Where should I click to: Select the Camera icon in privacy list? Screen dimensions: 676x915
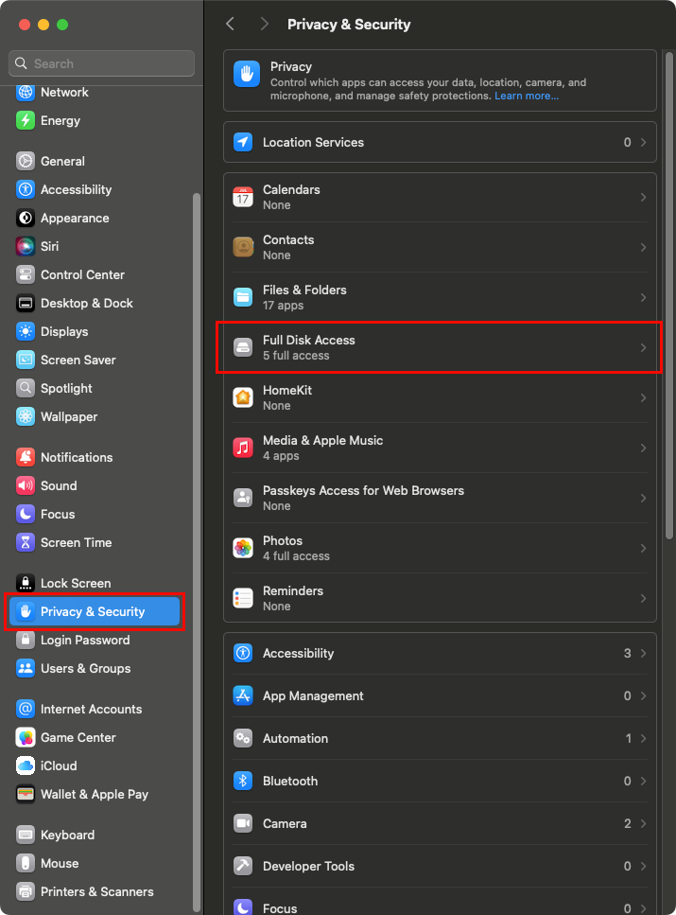244,823
